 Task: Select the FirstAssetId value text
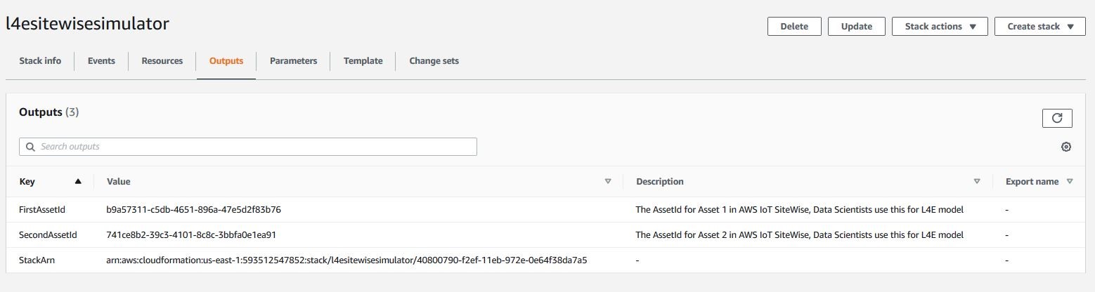point(194,210)
